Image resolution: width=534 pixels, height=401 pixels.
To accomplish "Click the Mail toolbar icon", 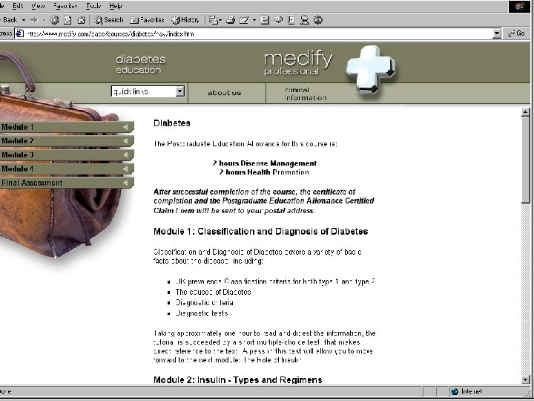I will [215, 20].
